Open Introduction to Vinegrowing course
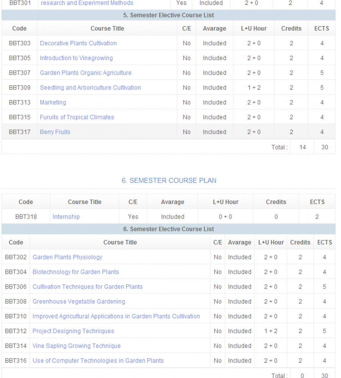Screen dimensions: 341x378 pos(76,58)
